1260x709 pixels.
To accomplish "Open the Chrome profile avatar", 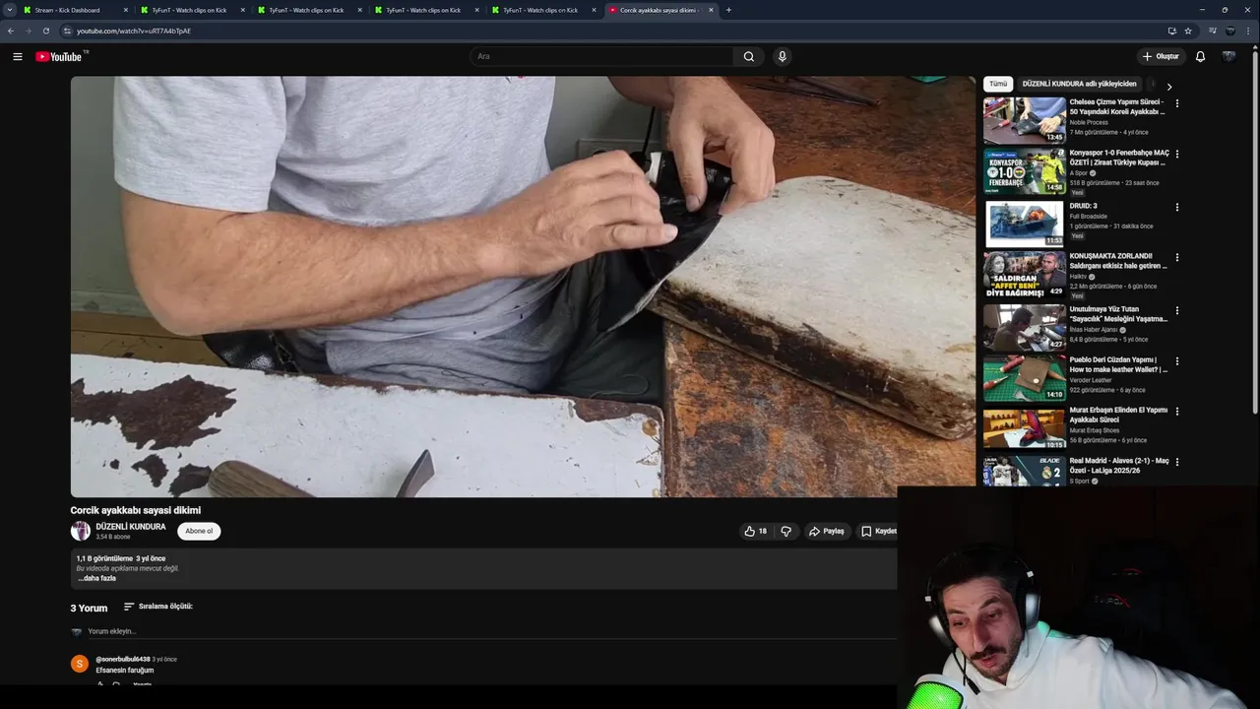I will pos(1230,31).
